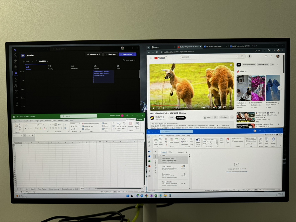Image resolution: width=296 pixels, height=222 pixels.
Task: Like the video with thumbs-up 169K
Action: click(x=207, y=118)
